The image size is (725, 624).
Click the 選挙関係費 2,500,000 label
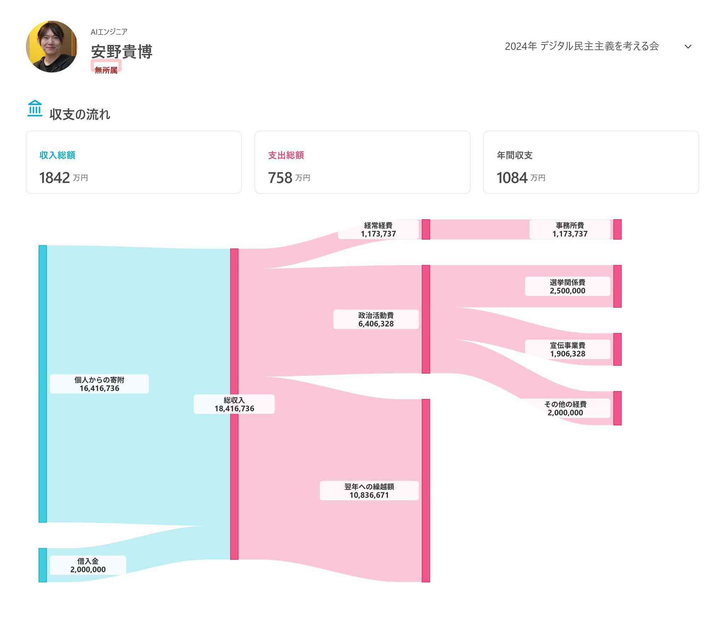coord(567,286)
